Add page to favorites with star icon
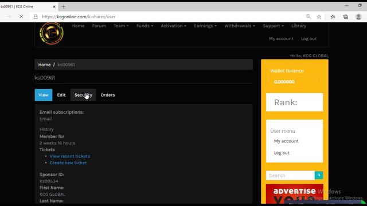This screenshot has height=206, width=367. pyautogui.click(x=319, y=17)
